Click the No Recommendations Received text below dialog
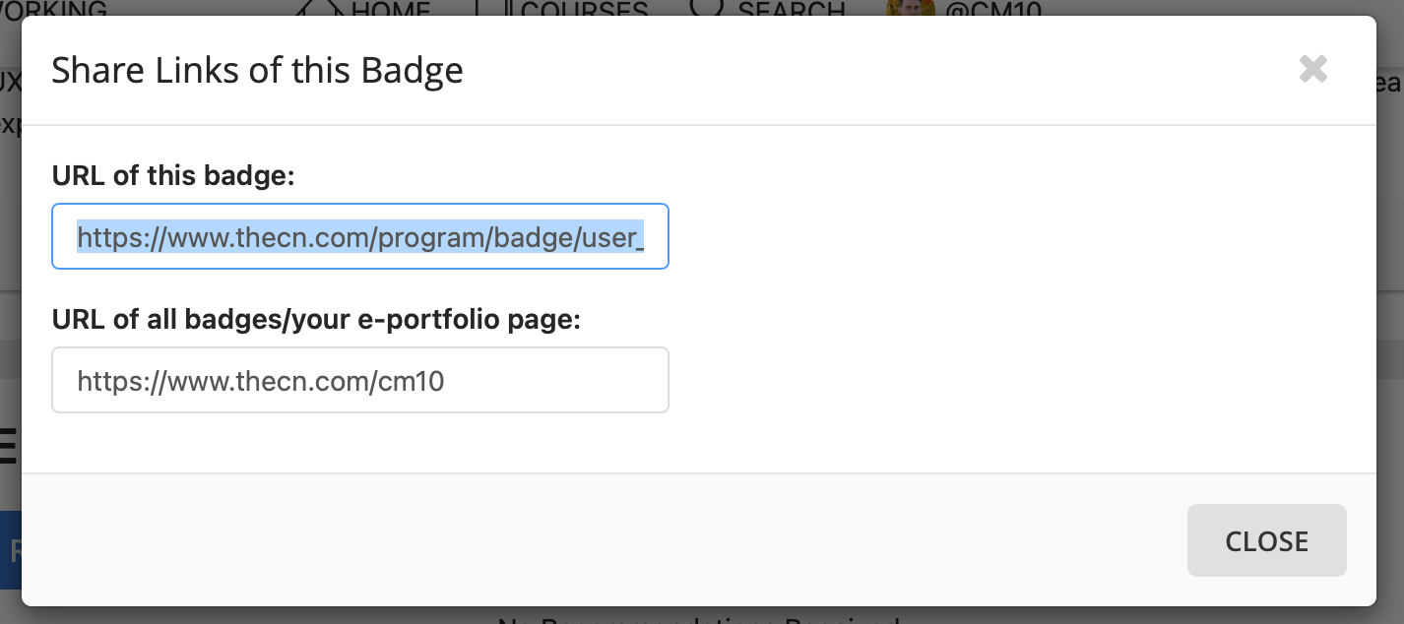The height and width of the screenshot is (624, 1404). [x=698, y=618]
